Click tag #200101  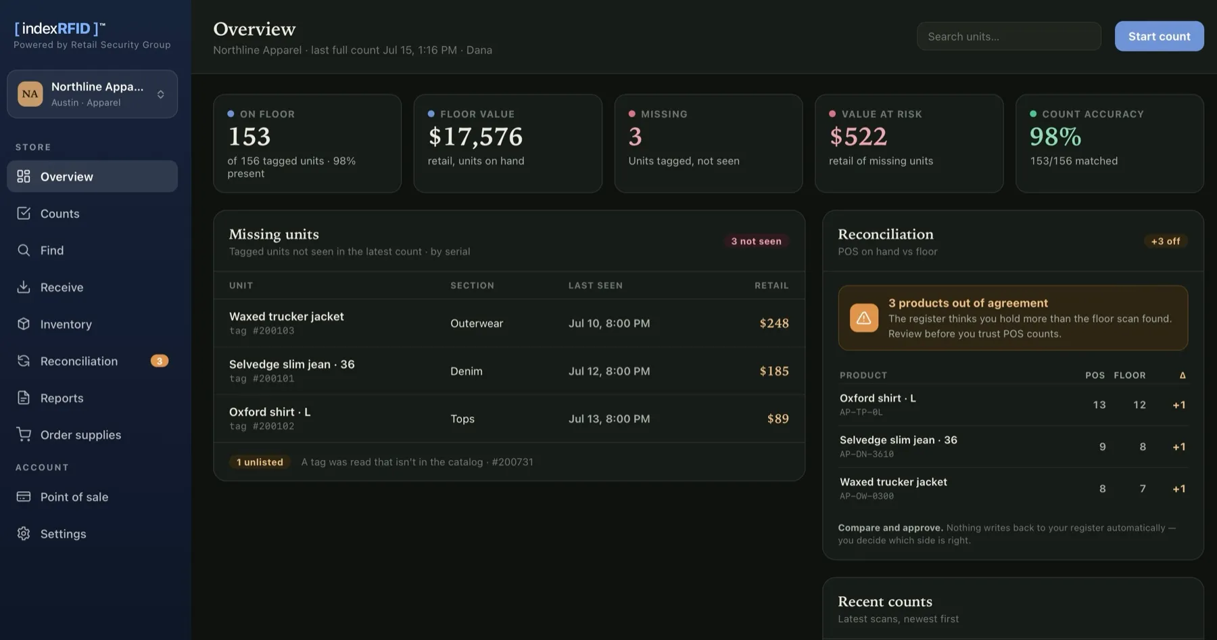coord(262,379)
